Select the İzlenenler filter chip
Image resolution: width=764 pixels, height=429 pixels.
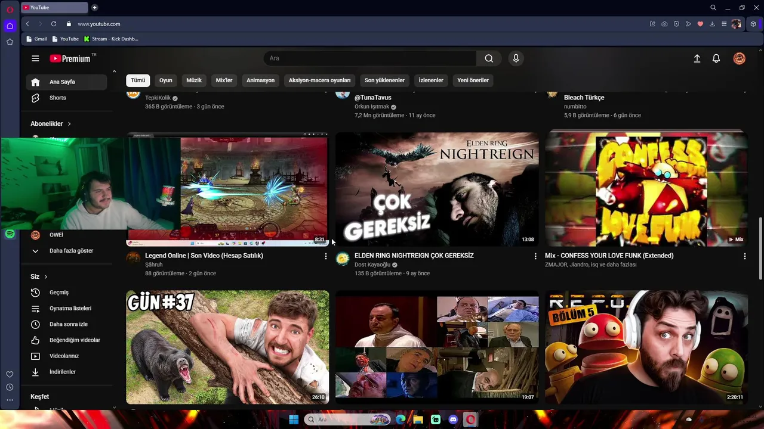pos(431,80)
